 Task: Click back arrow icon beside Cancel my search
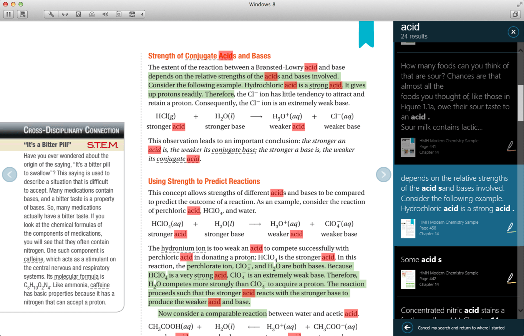point(407,328)
